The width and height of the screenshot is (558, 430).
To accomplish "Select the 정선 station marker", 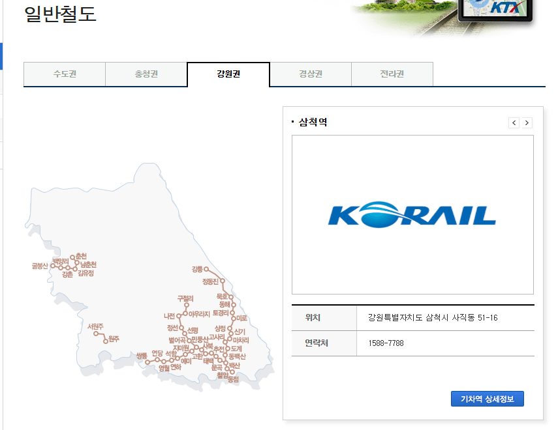I will pos(181,328).
